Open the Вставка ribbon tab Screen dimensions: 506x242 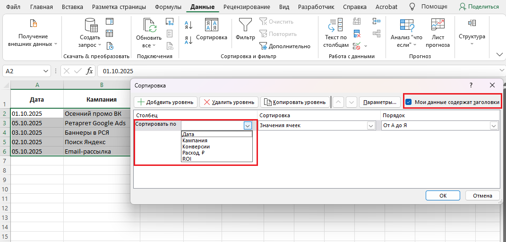point(72,7)
